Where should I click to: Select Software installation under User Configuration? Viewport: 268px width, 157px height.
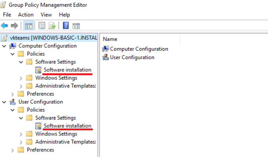tap(67, 126)
